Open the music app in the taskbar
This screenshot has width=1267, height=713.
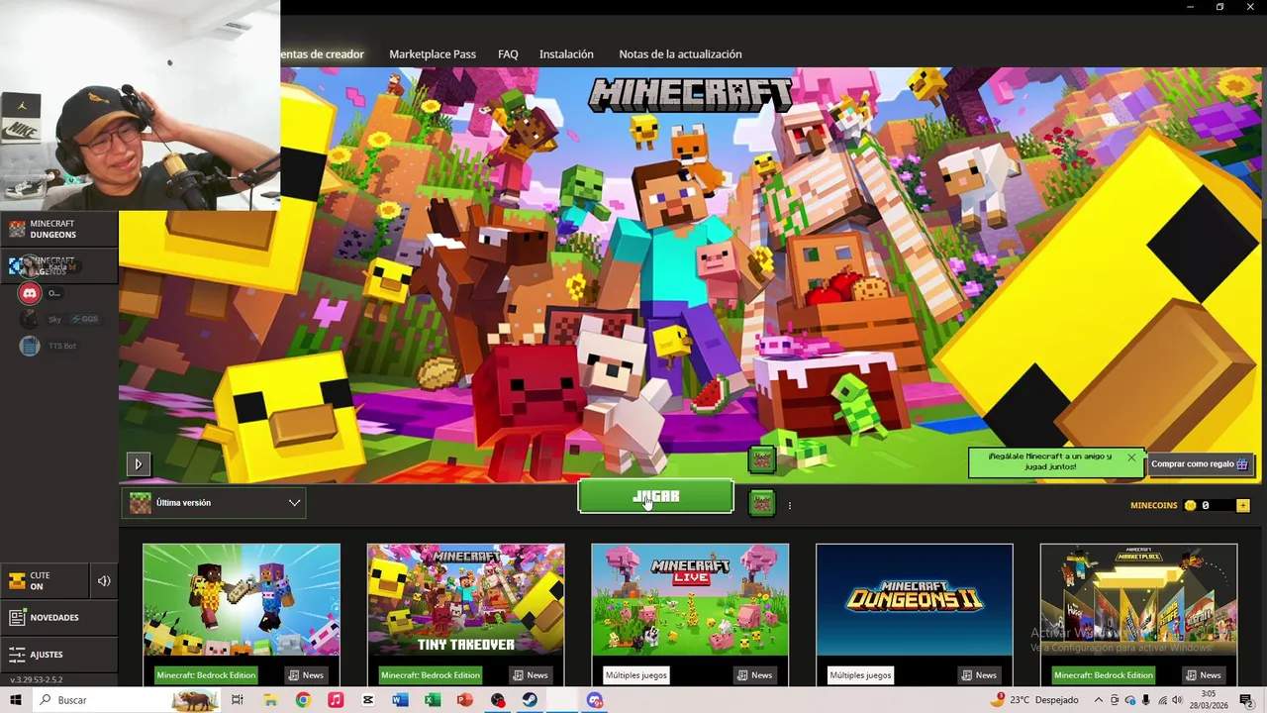tap(336, 700)
